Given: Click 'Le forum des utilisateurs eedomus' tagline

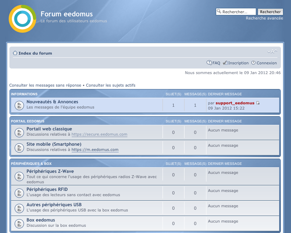Looking at the screenshot, I should 74,21.
